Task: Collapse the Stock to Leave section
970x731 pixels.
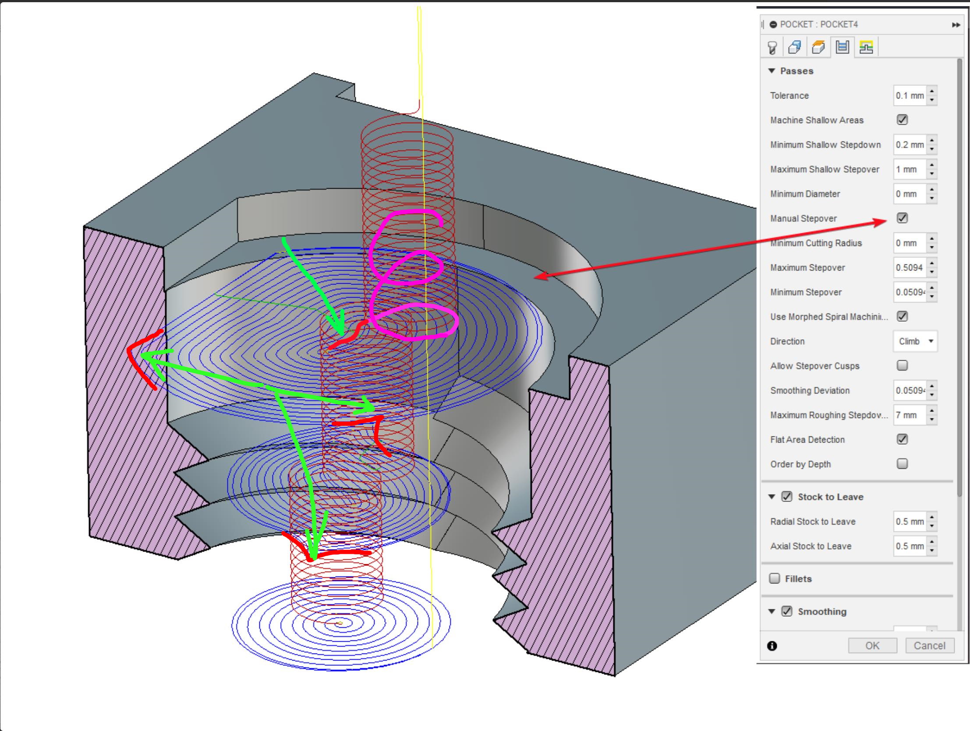Action: 772,496
